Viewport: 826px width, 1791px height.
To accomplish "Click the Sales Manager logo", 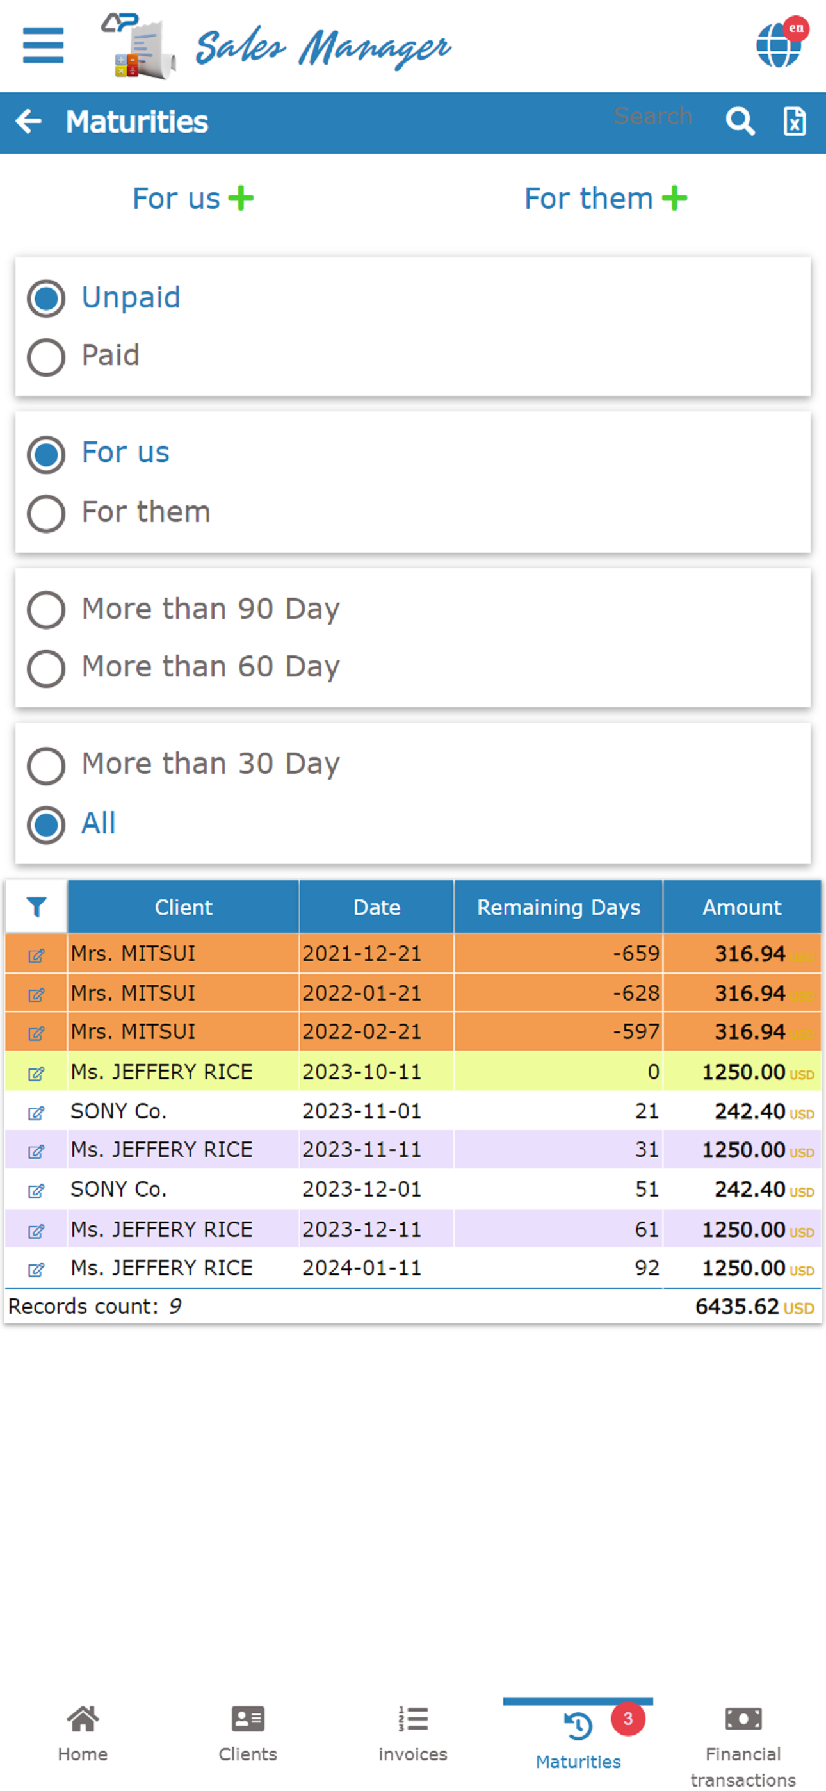I will (276, 46).
